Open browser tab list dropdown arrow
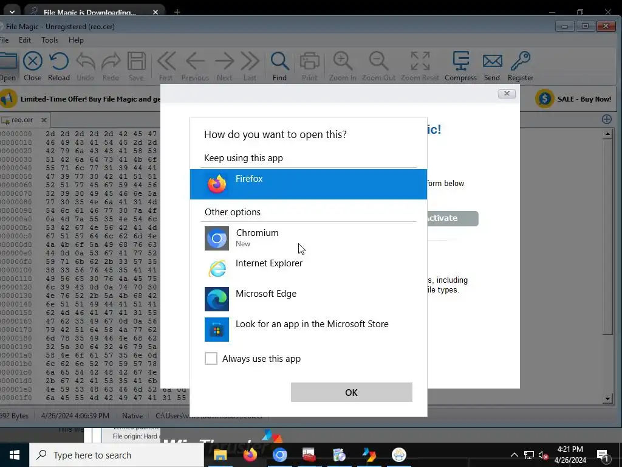Screen dimensions: 622x467 click(x=12, y=12)
